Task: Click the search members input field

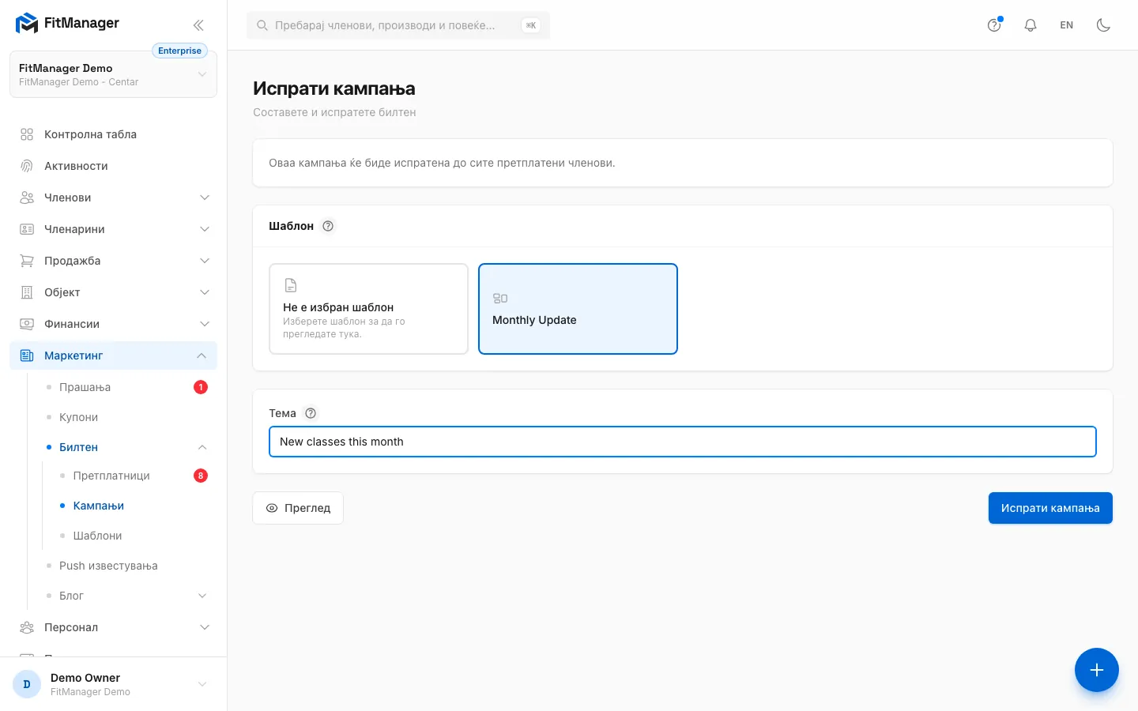Action: tap(398, 25)
